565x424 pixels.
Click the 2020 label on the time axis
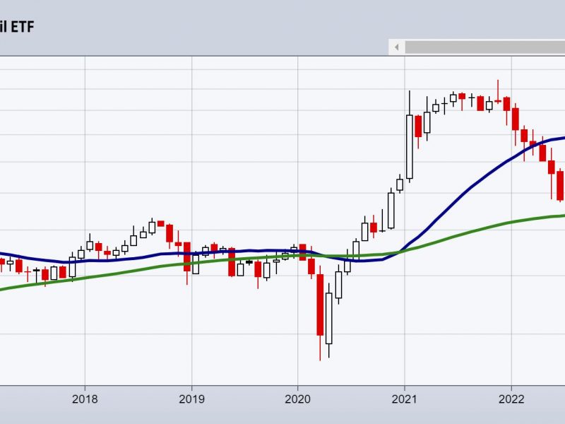[x=297, y=399]
